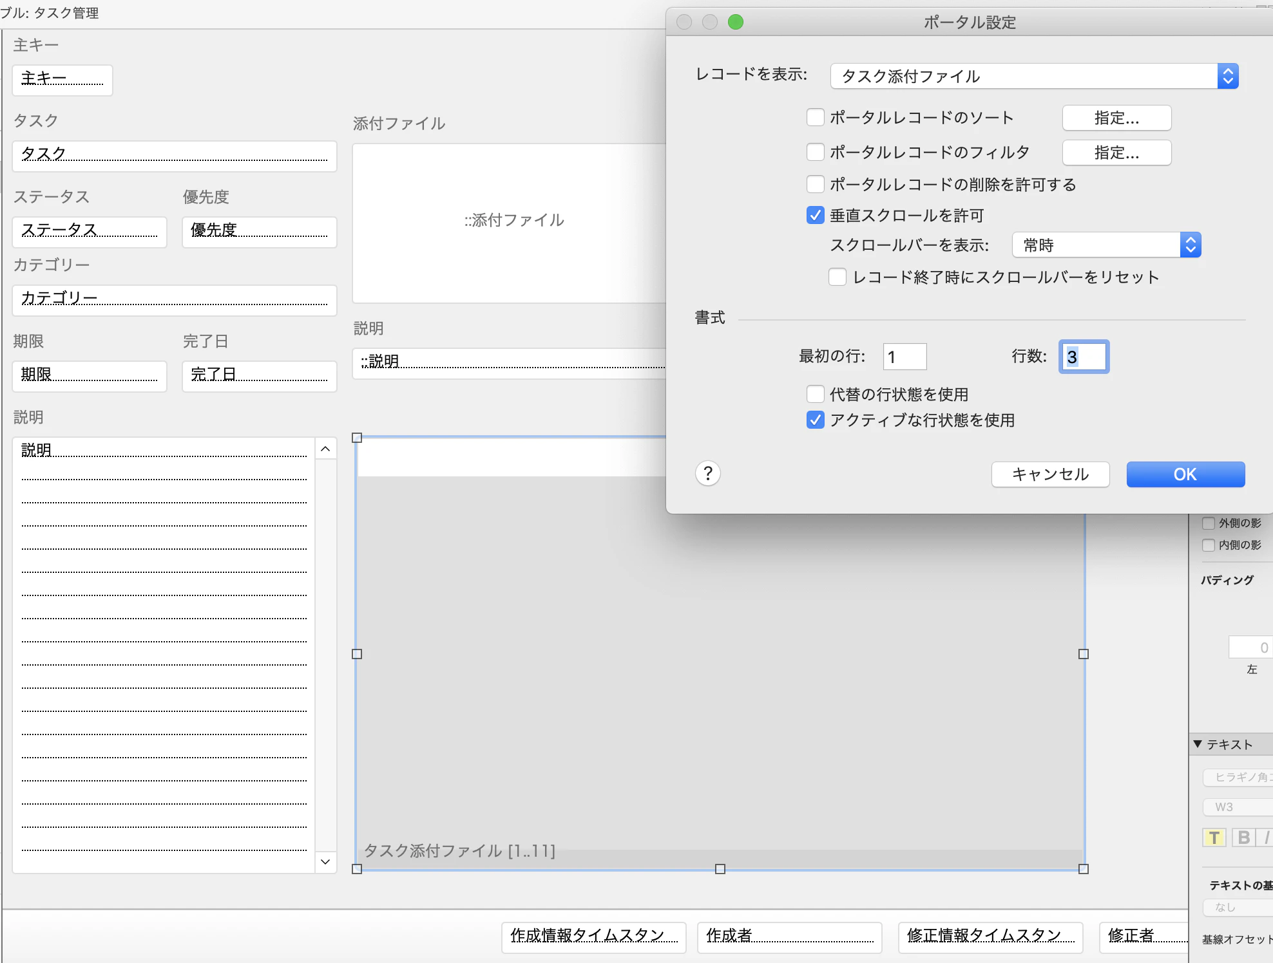Select the ::説明 field on layout
Image resolution: width=1273 pixels, height=963 pixels.
pos(509,364)
